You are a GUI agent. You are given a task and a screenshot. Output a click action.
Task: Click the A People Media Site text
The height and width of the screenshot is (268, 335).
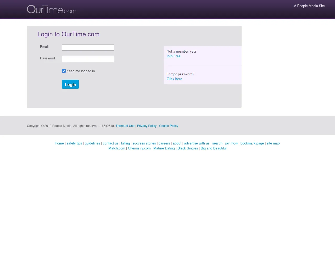coord(309,6)
